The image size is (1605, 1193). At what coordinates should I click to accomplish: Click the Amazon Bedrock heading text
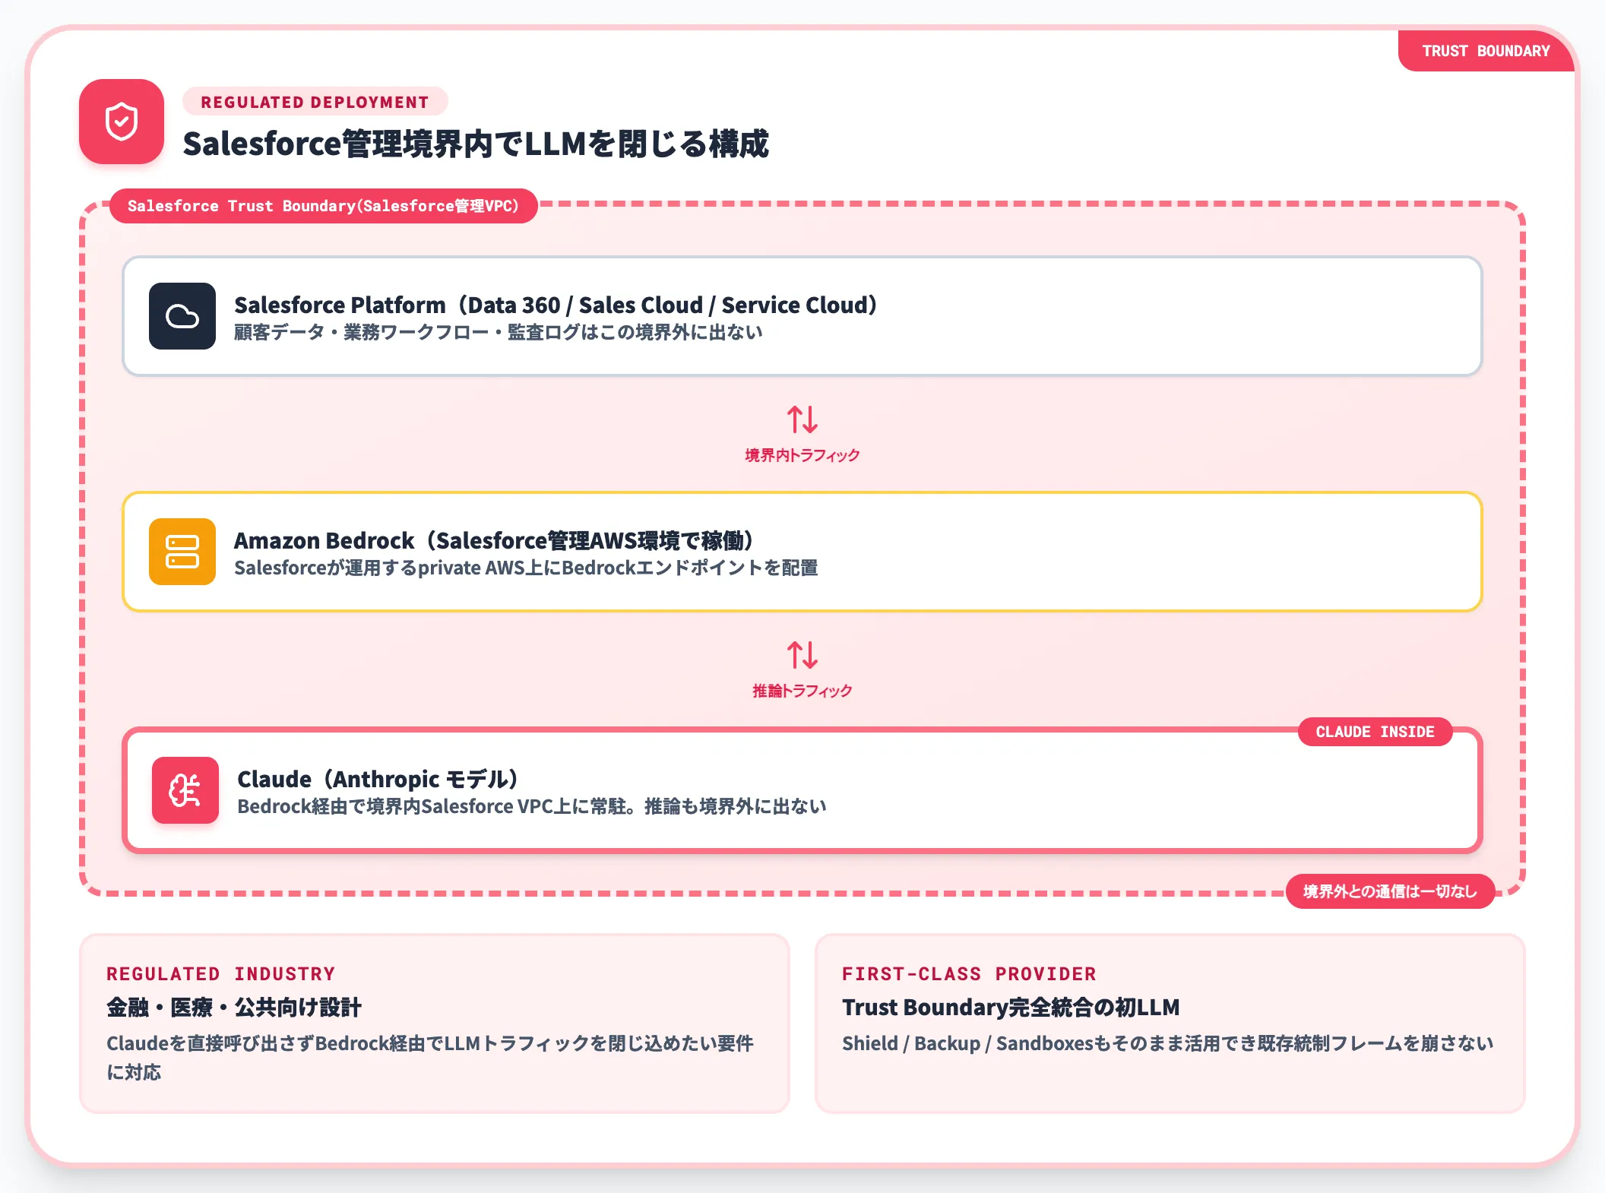[493, 540]
